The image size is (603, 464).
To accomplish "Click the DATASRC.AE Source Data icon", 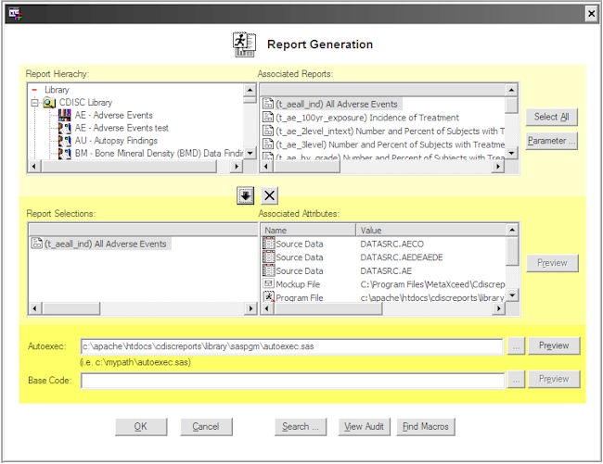I will click(x=268, y=270).
